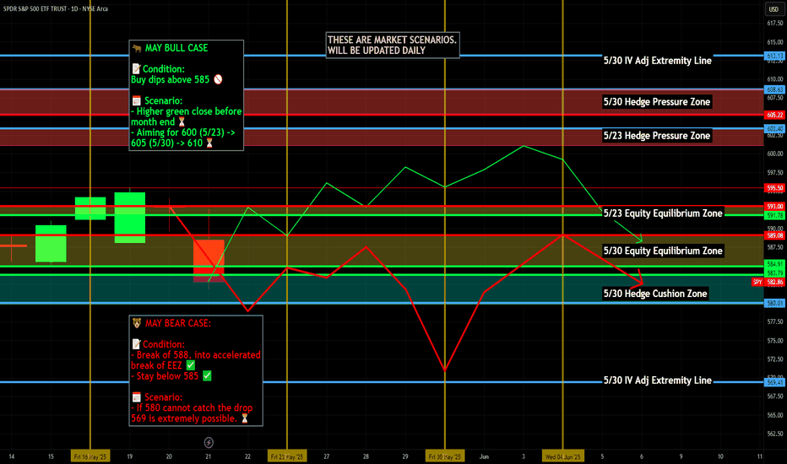
Task: Click the 617.50 price scale value
Action: 775,24
